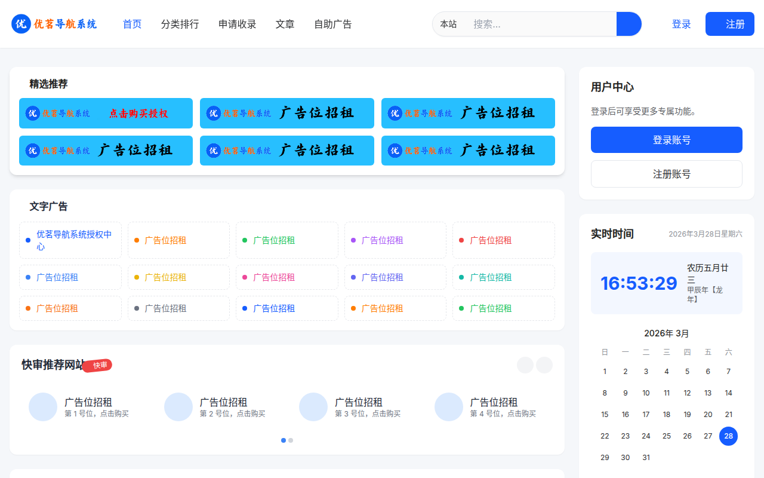Select the first 广告位招租 circular thumbnail
The height and width of the screenshot is (478, 764).
coord(43,406)
